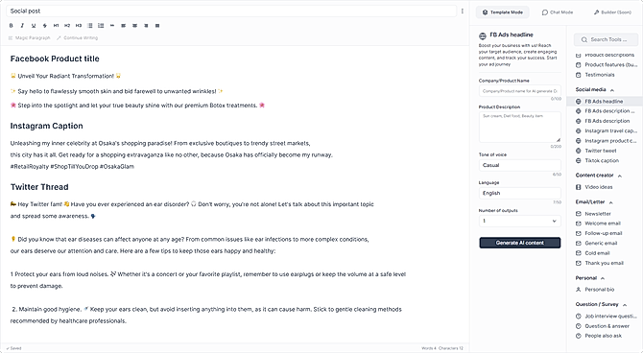The height and width of the screenshot is (353, 643).
Task: Apply Heading 2 (H2) style
Action: (x=67, y=25)
